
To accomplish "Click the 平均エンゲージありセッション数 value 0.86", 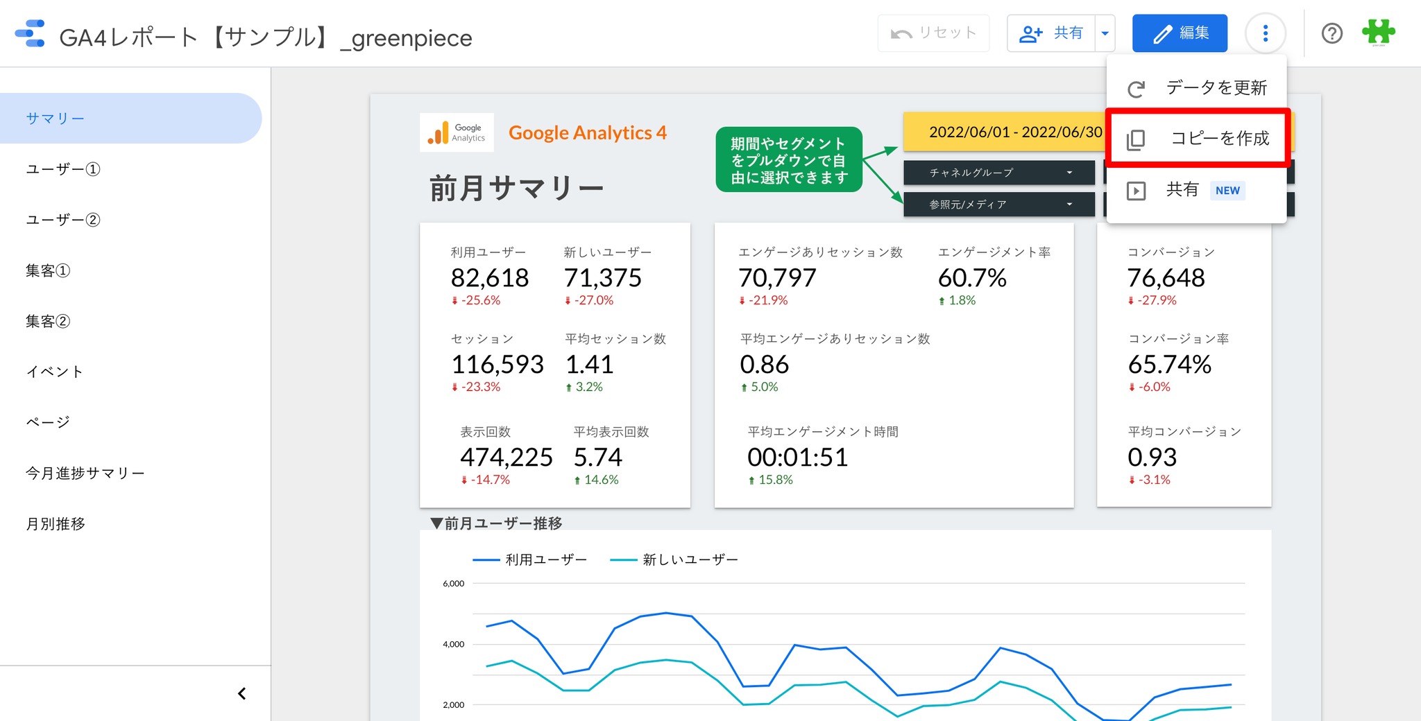I will (765, 365).
